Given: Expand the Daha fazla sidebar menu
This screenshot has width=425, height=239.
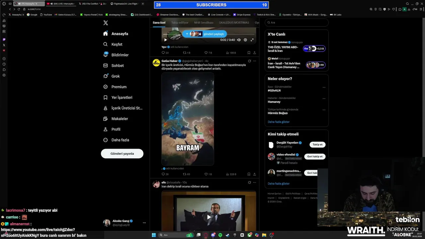Looking at the screenshot, I should (116, 140).
